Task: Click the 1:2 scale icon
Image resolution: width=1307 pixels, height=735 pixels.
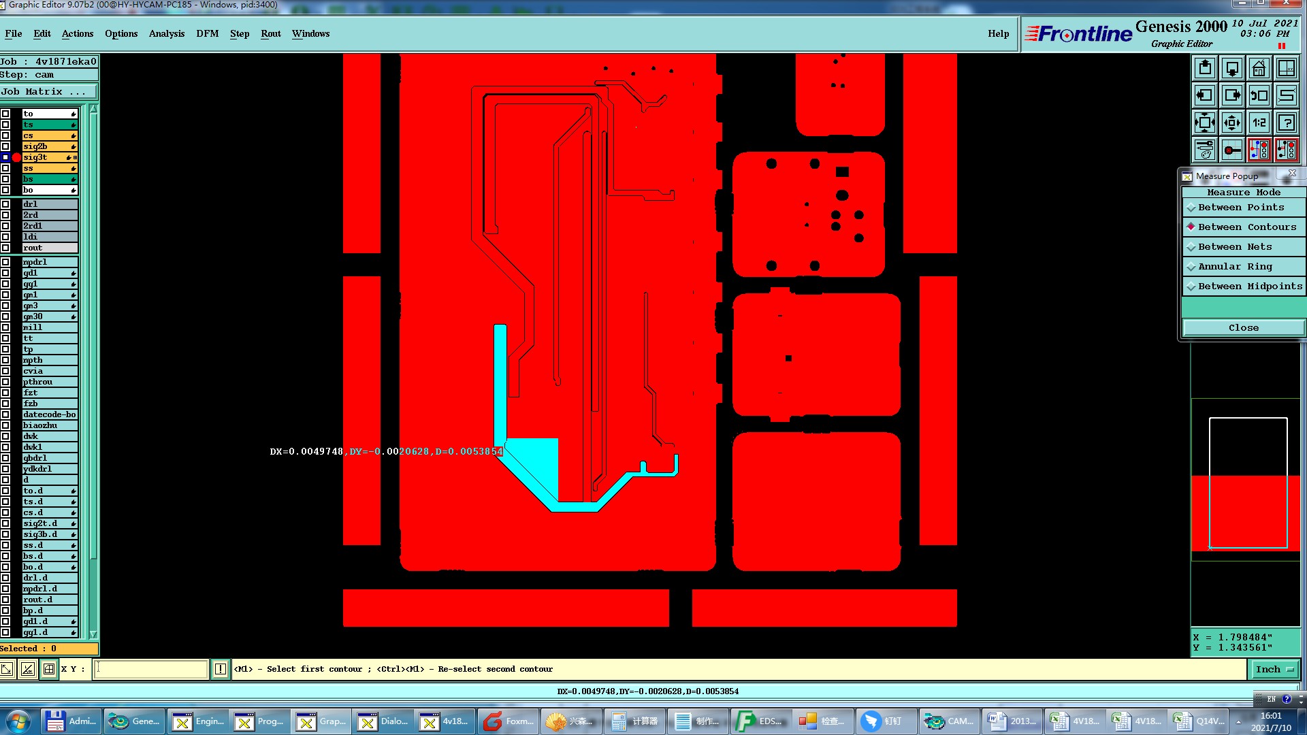Action: coord(1259,123)
